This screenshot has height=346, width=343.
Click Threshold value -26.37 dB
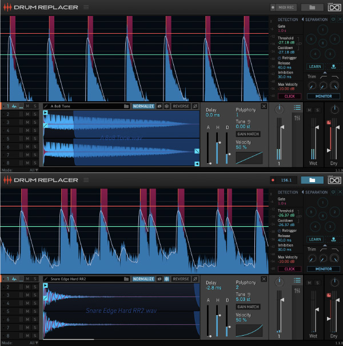pos(286,215)
